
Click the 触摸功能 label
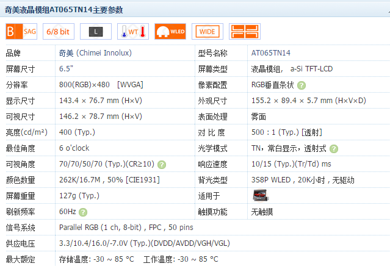(212, 212)
